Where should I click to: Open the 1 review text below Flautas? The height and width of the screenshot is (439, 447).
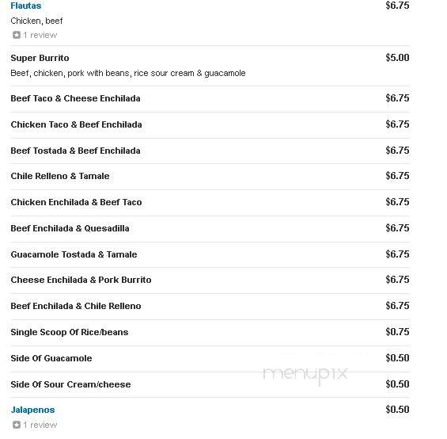(40, 35)
